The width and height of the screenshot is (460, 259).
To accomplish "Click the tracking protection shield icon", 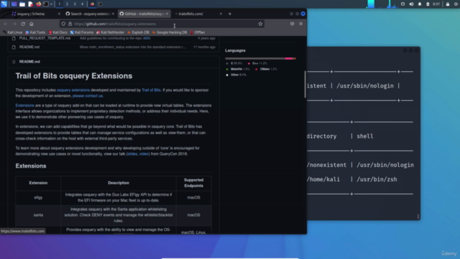I will click(63, 24).
